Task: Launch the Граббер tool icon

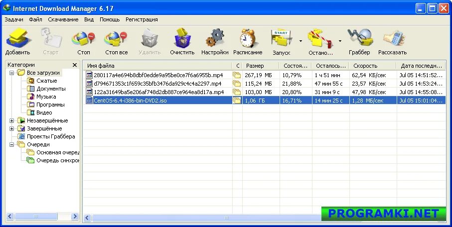Action: coord(359,37)
